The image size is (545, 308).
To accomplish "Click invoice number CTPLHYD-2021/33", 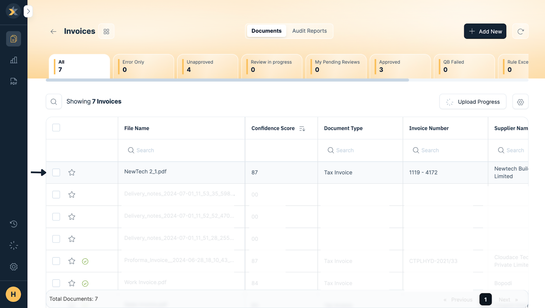I will [433, 261].
